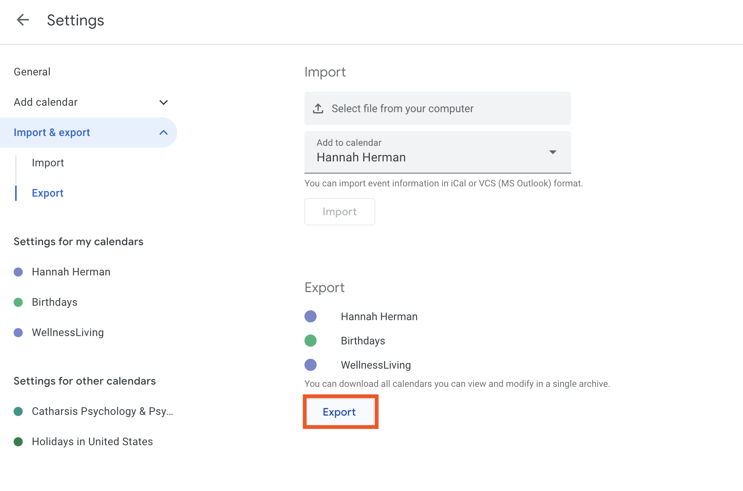
Task: Select the Export settings page in the sidebar
Action: [x=47, y=193]
